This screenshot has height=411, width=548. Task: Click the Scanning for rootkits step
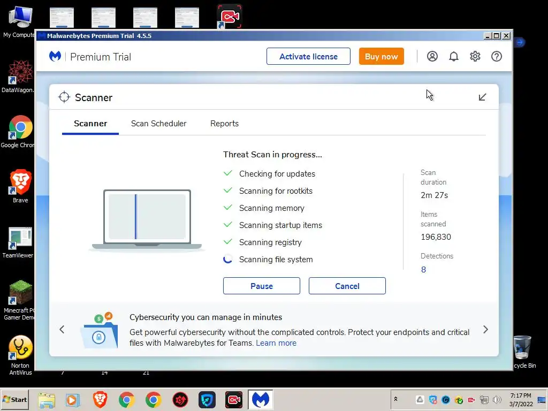pyautogui.click(x=276, y=191)
